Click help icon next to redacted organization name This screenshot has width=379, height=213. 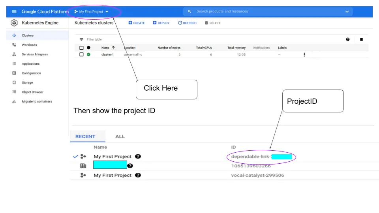point(130,166)
